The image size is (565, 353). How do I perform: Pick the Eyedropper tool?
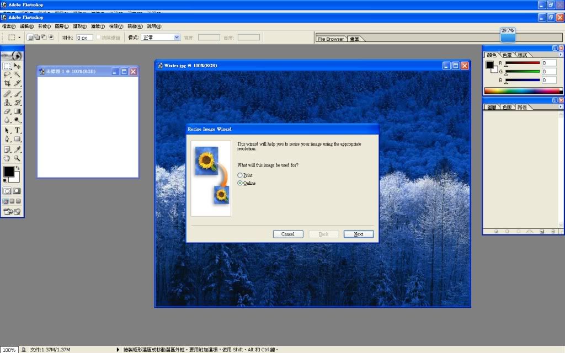18,149
